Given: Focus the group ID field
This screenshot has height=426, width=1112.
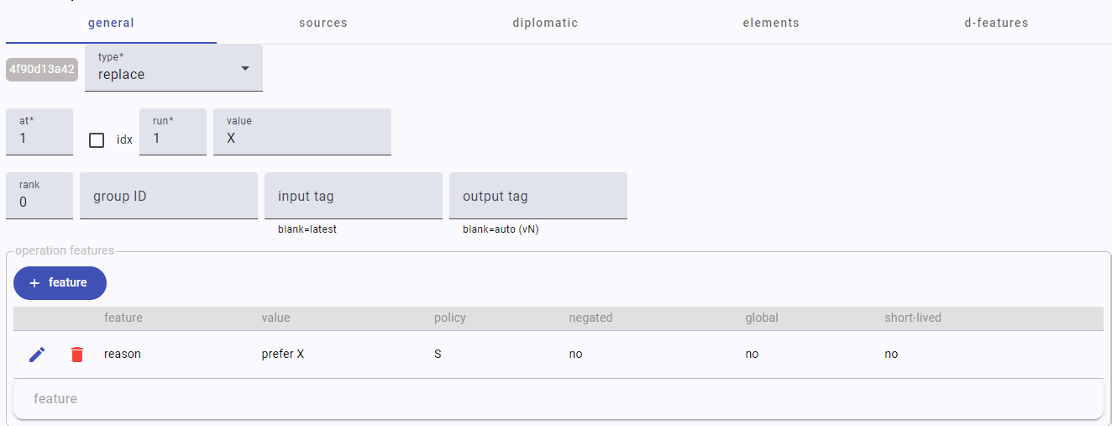Looking at the screenshot, I should [x=169, y=197].
